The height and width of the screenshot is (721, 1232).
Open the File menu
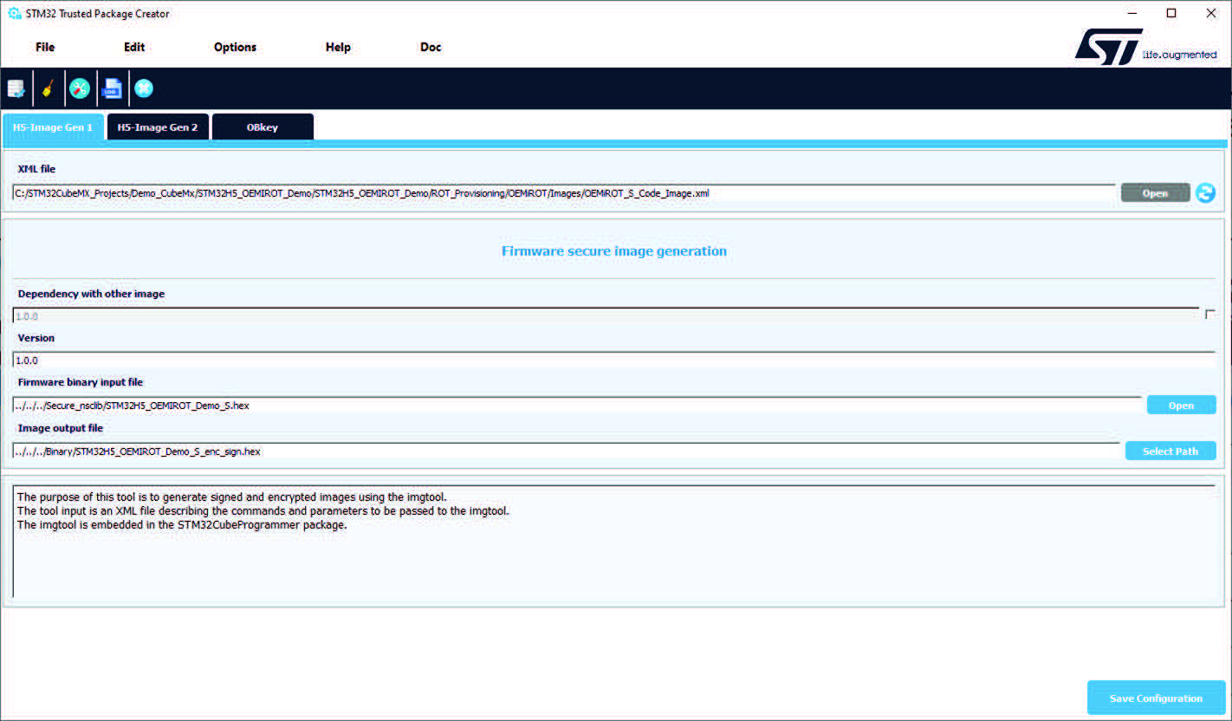(x=45, y=47)
